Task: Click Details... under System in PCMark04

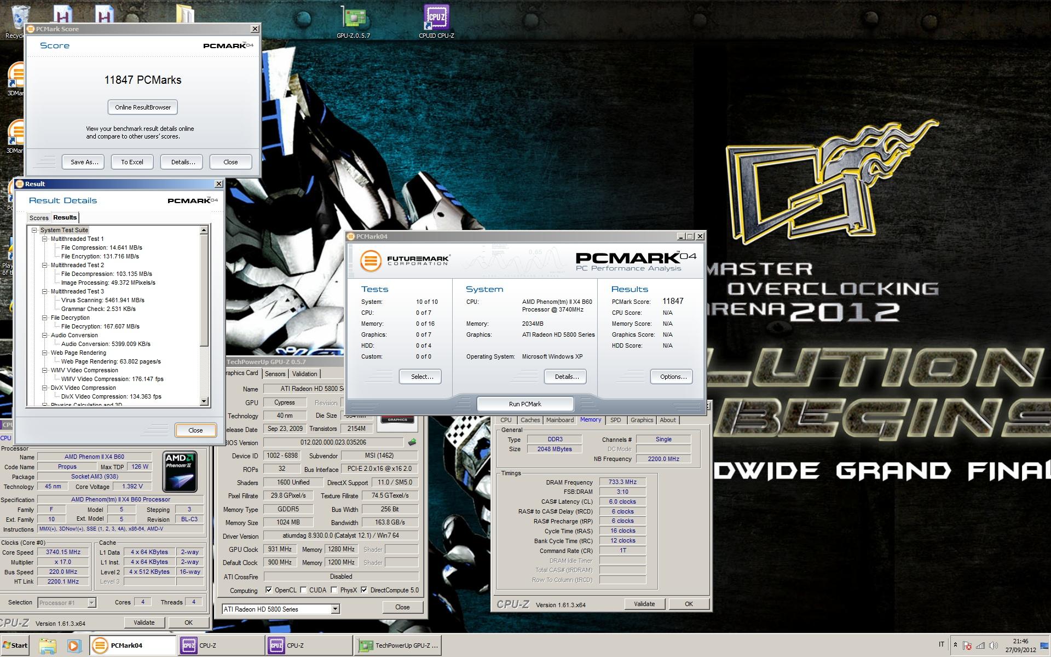Action: click(567, 377)
